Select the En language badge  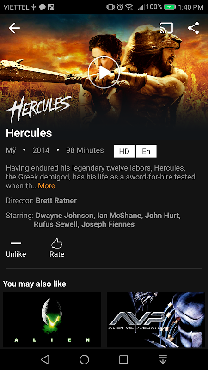click(x=146, y=151)
